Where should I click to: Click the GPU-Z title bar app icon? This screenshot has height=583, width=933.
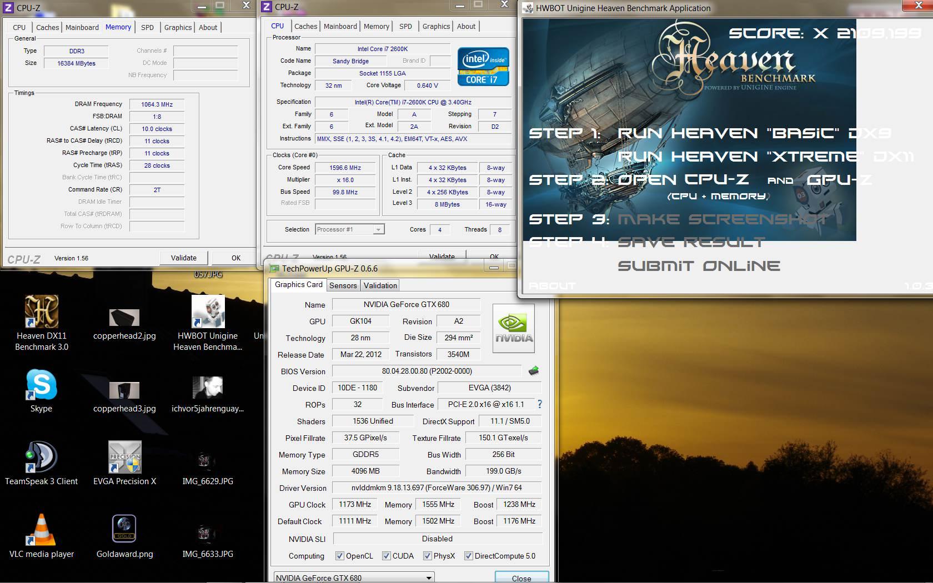pos(274,269)
